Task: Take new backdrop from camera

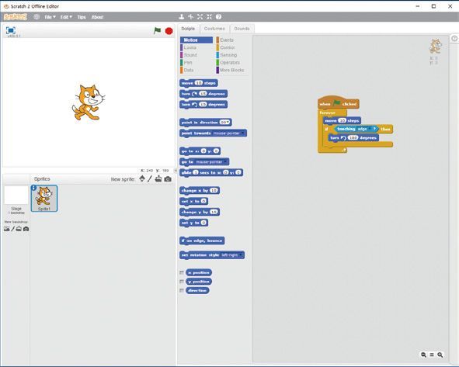Action: (26, 229)
